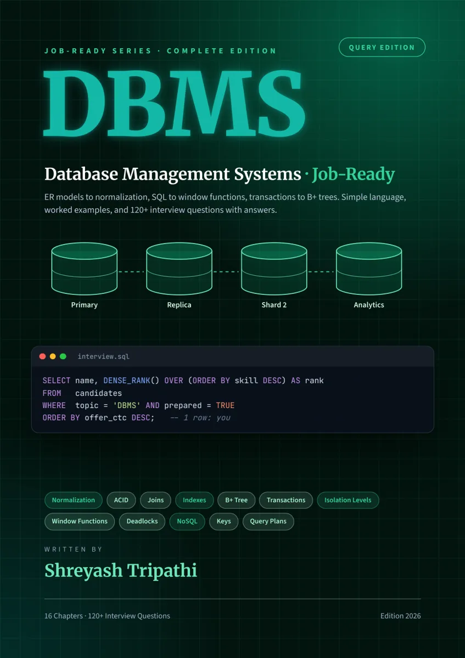Click the '-- 1 row: you' comment

click(200, 418)
